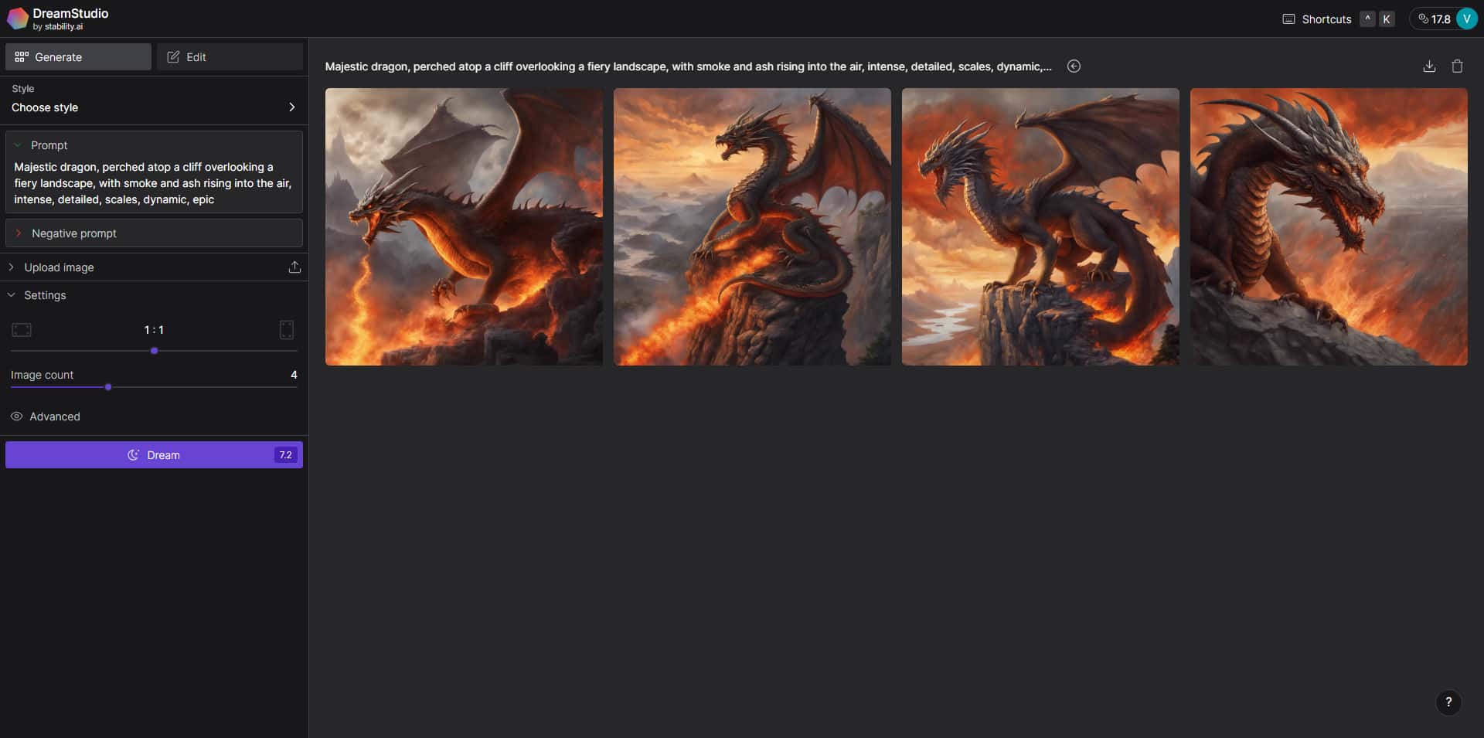Click the Advanced label text
The height and width of the screenshot is (738, 1484).
point(55,417)
